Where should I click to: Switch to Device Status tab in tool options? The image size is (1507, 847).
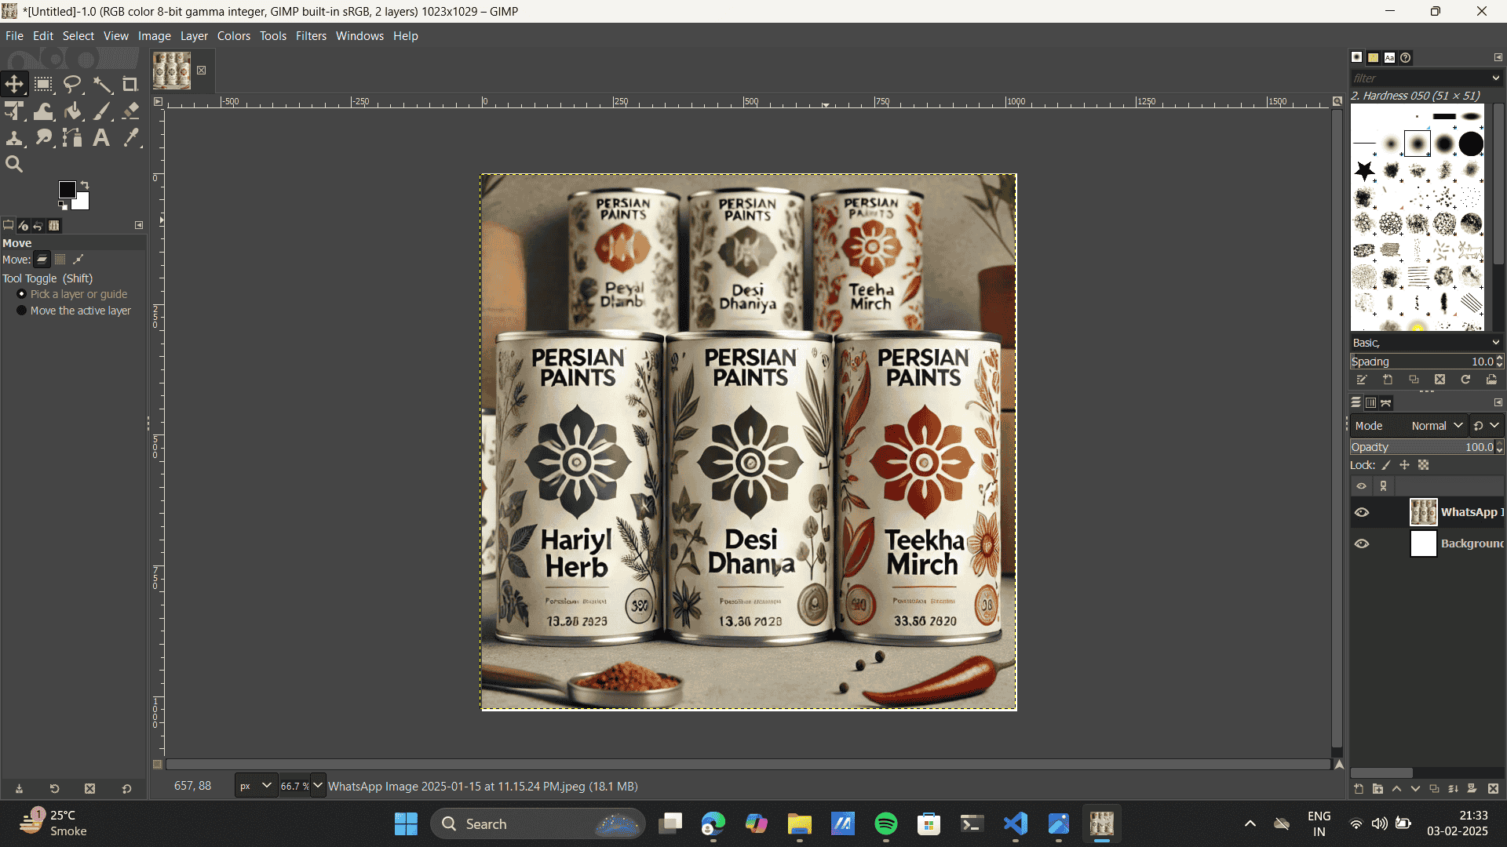(24, 226)
